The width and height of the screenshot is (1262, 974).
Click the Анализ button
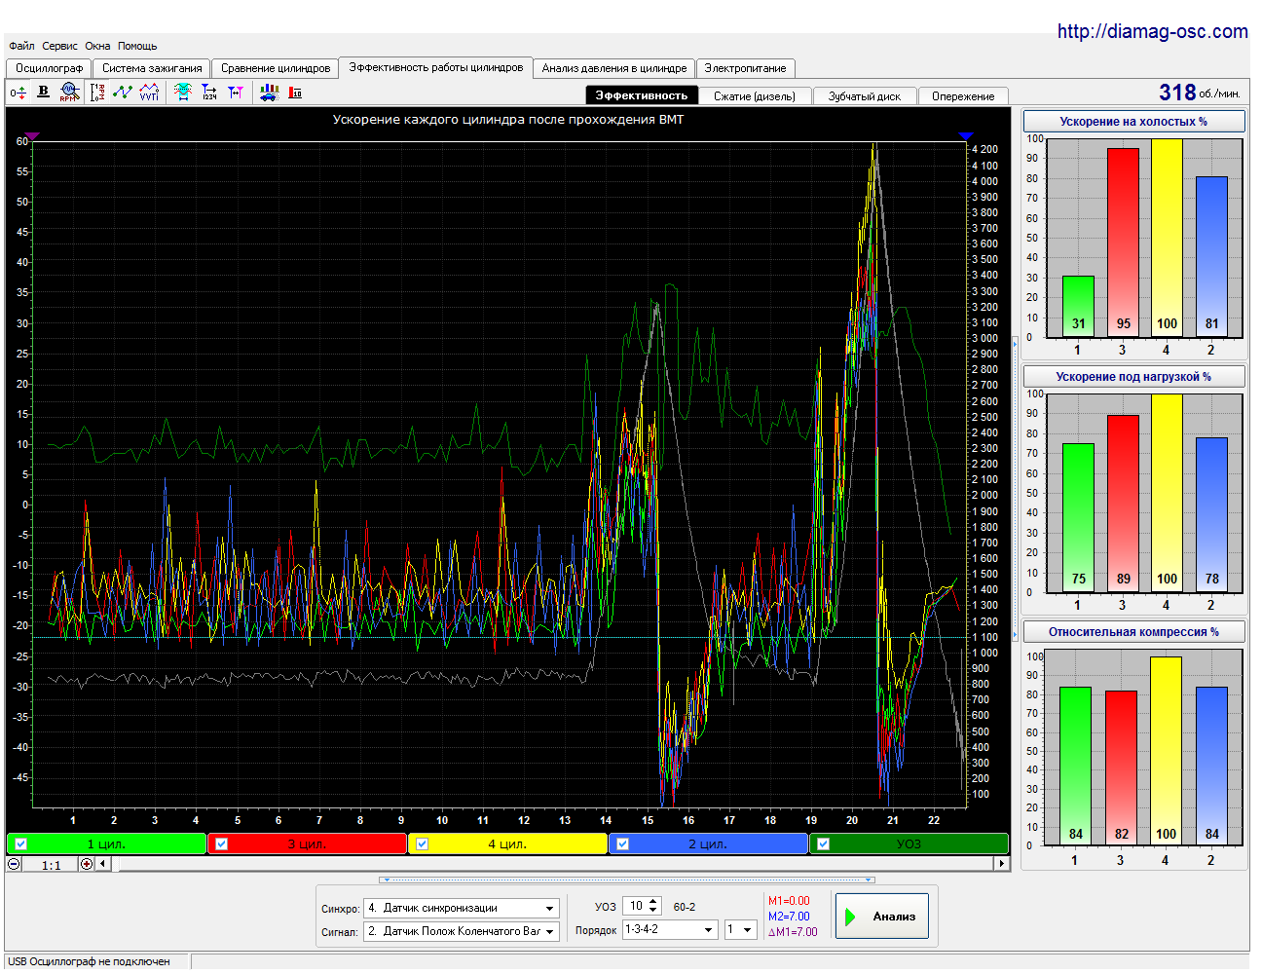coord(881,917)
